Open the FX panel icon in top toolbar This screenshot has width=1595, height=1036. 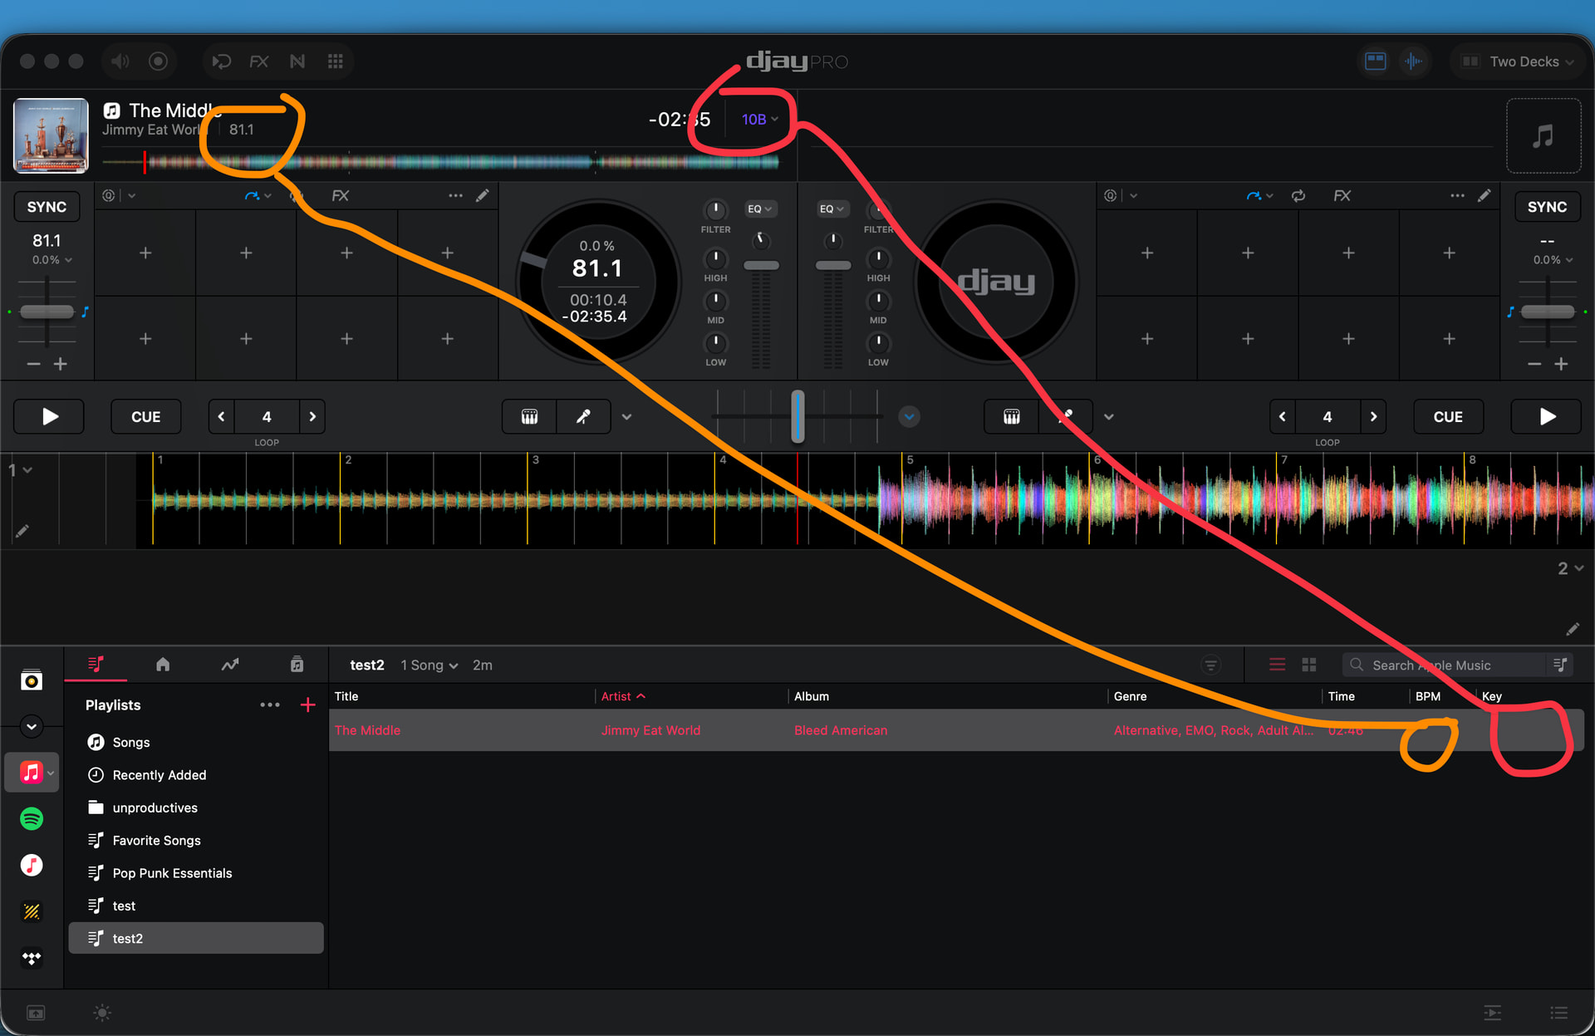tap(258, 61)
